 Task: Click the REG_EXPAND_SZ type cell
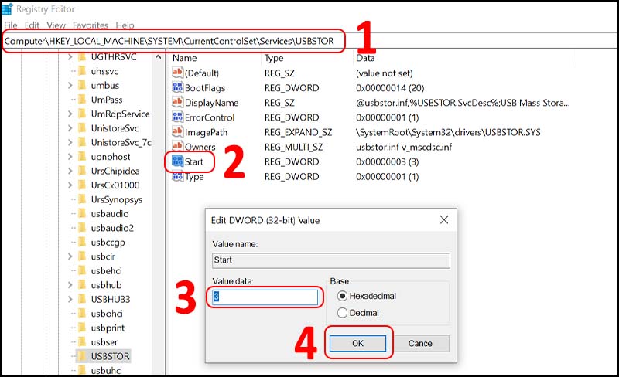pyautogui.click(x=298, y=132)
